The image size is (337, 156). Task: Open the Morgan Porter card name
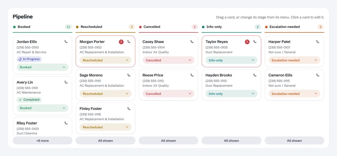[x=92, y=42]
